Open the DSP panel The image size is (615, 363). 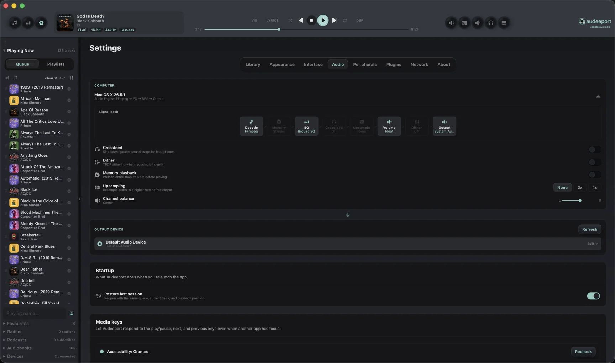coord(360,21)
